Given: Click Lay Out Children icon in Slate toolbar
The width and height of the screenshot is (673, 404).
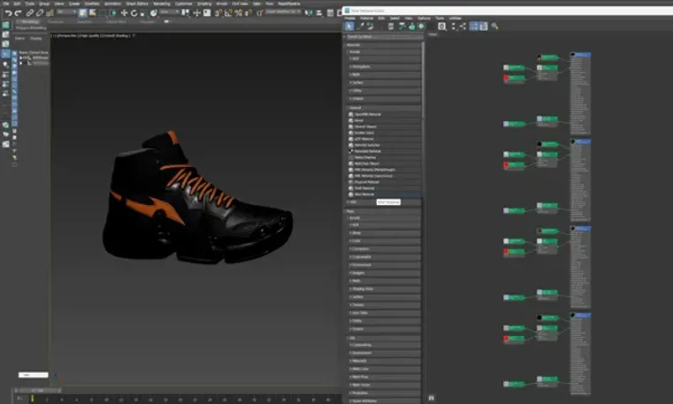Looking at the screenshot, I should pyautogui.click(x=463, y=27).
